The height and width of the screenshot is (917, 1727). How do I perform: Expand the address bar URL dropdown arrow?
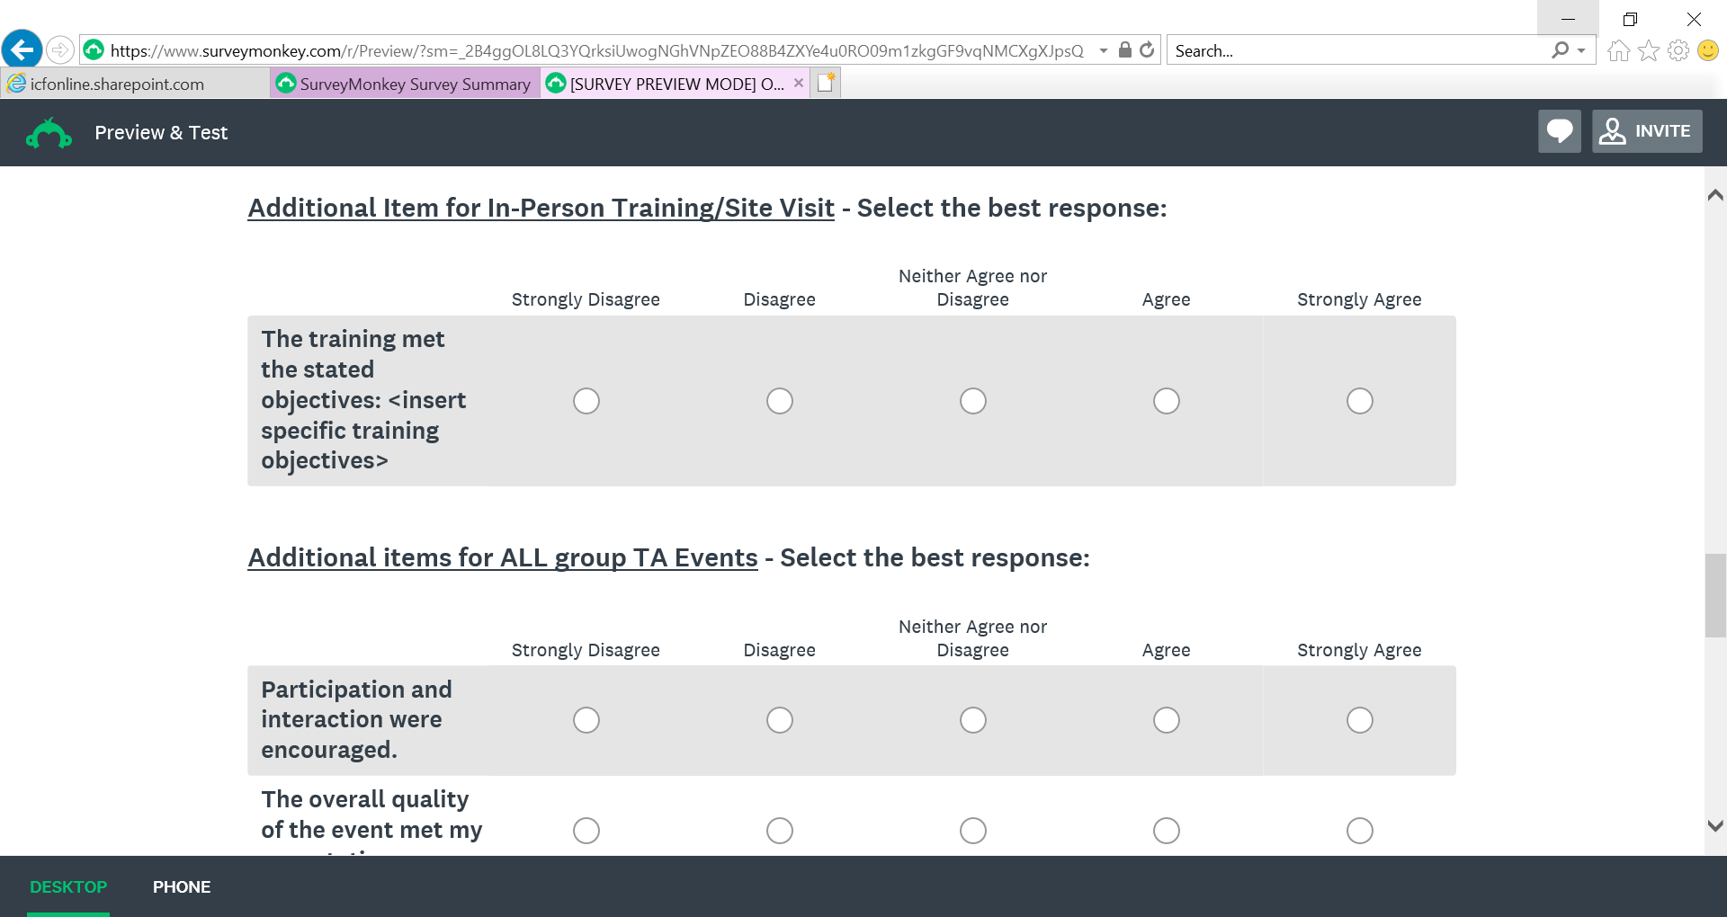tap(1104, 50)
